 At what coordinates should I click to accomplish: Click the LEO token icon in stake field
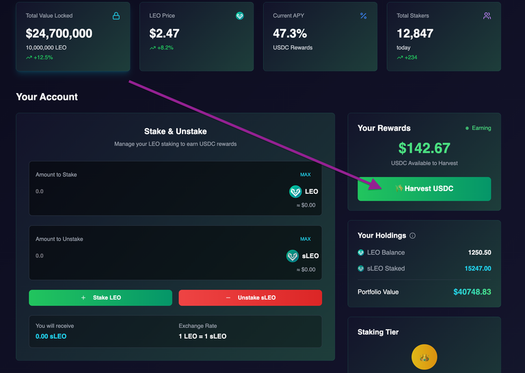[295, 192]
